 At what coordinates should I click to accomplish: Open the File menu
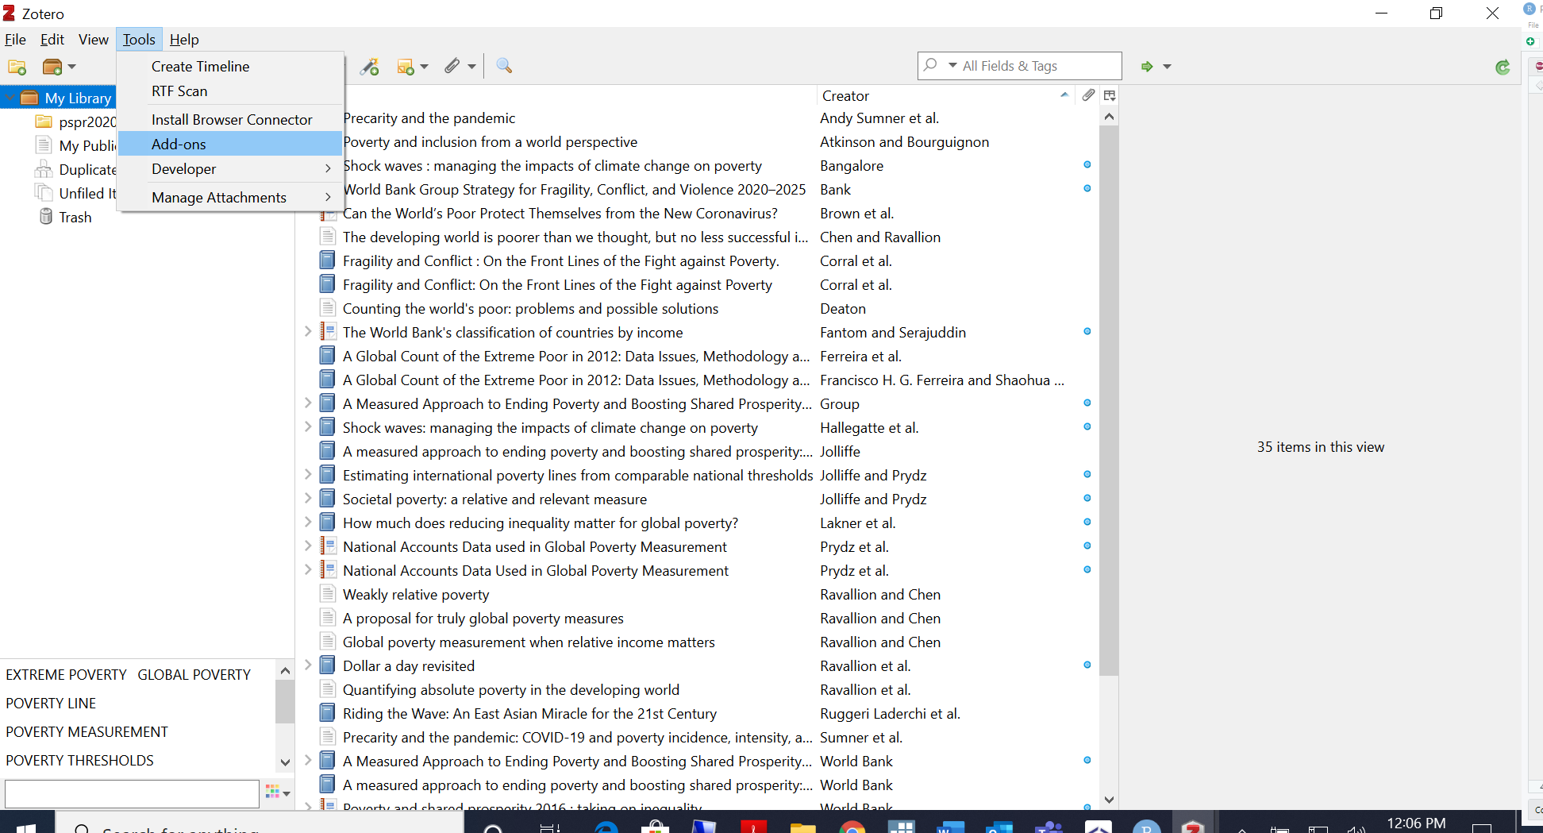pyautogui.click(x=15, y=39)
